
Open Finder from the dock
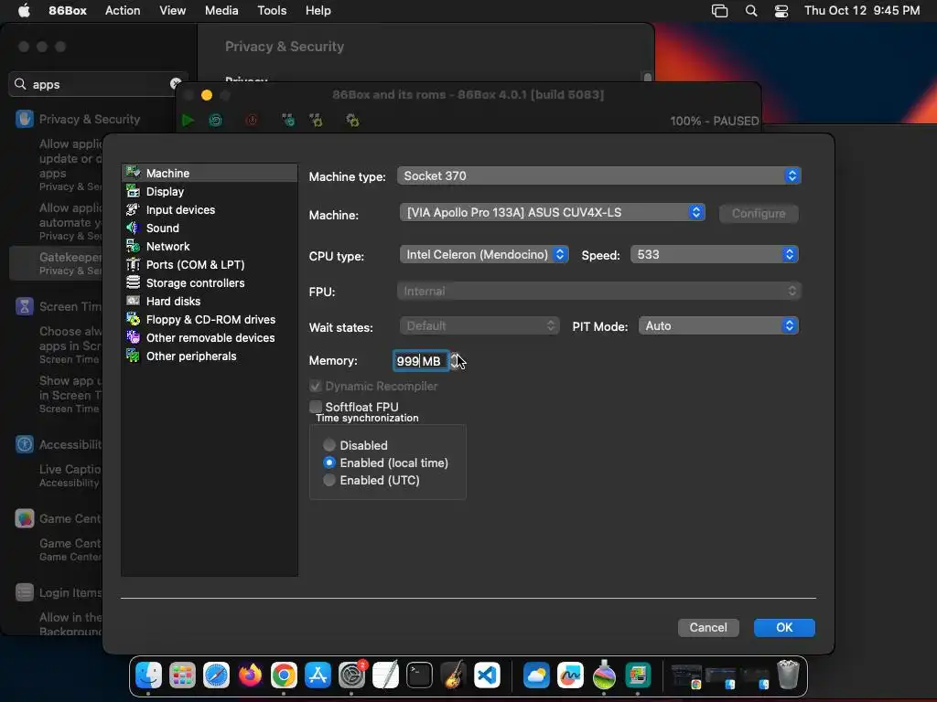pos(148,675)
